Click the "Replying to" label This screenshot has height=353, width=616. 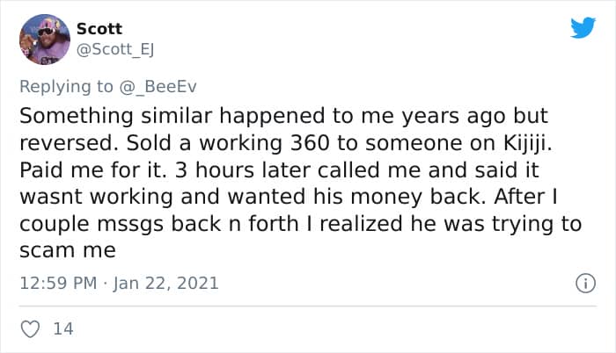pyautogui.click(x=66, y=86)
